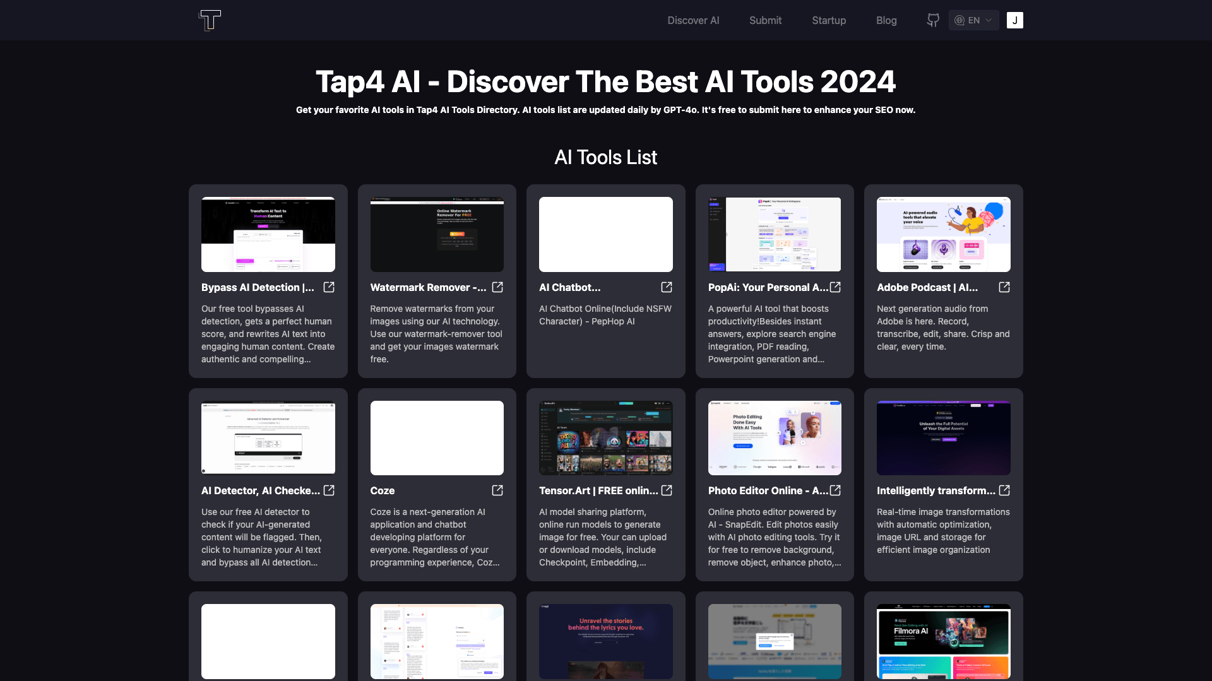
Task: Open the J user avatar menu
Action: pos(1015,20)
